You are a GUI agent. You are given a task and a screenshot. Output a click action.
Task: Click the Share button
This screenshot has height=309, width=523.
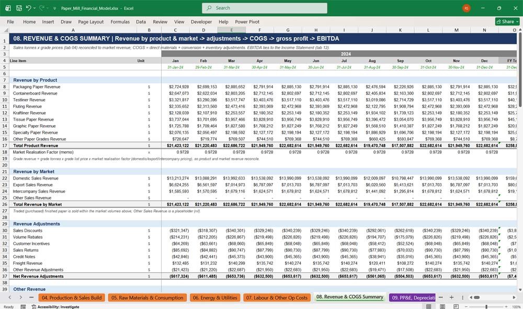pyautogui.click(x=507, y=21)
